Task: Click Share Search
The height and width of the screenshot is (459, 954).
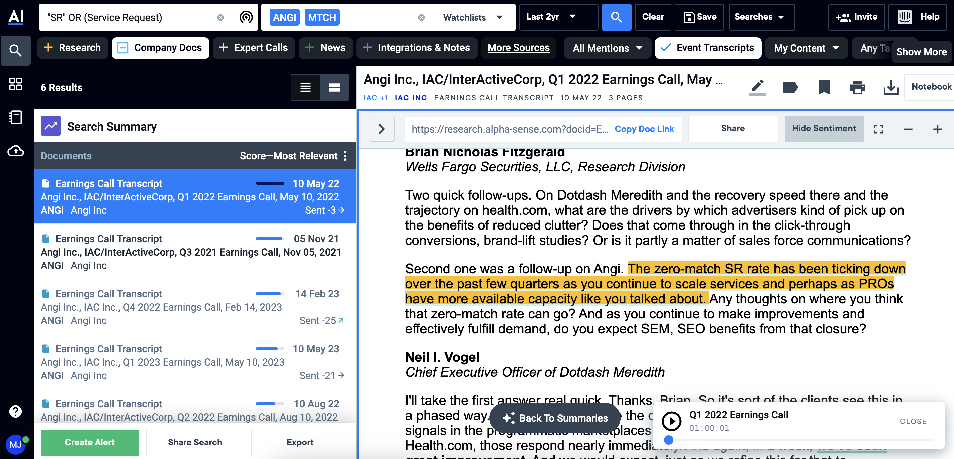Action: click(195, 442)
